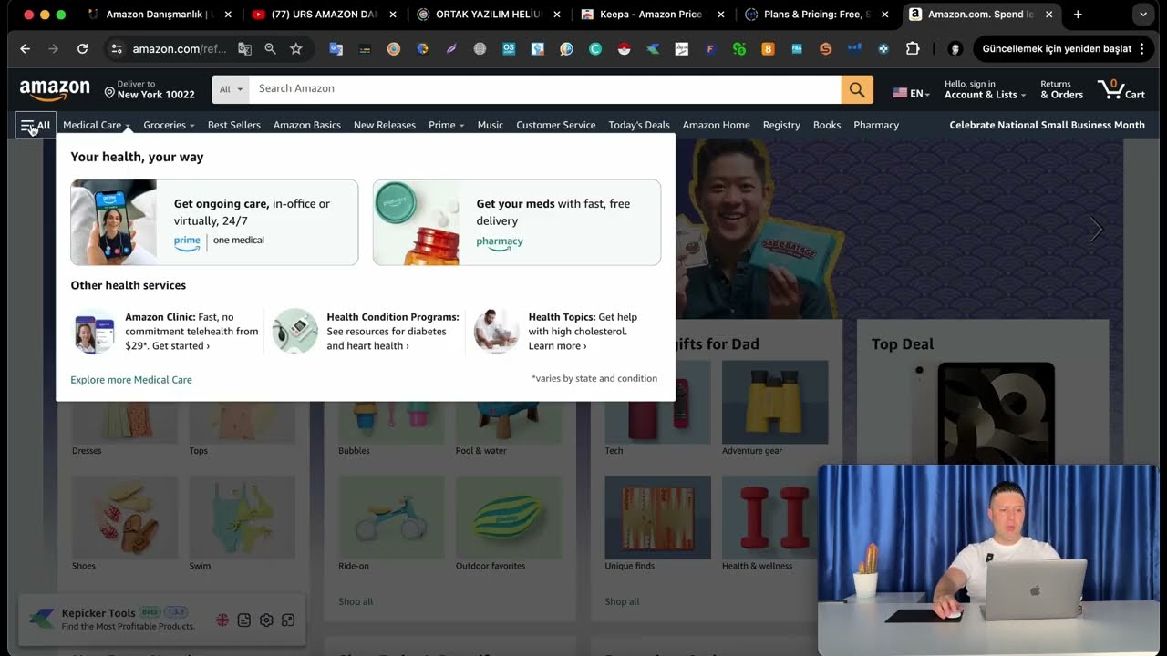Viewport: 1167px width, 656px height.
Task: Open Amazon Basics in nav bar
Action: point(307,125)
